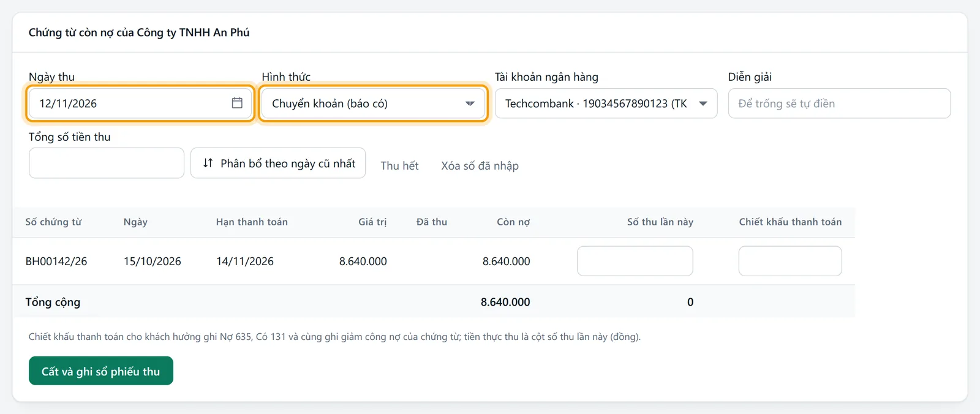Focus Số thu lần này input for BH00142/26
The width and height of the screenshot is (980, 414).
(635, 261)
